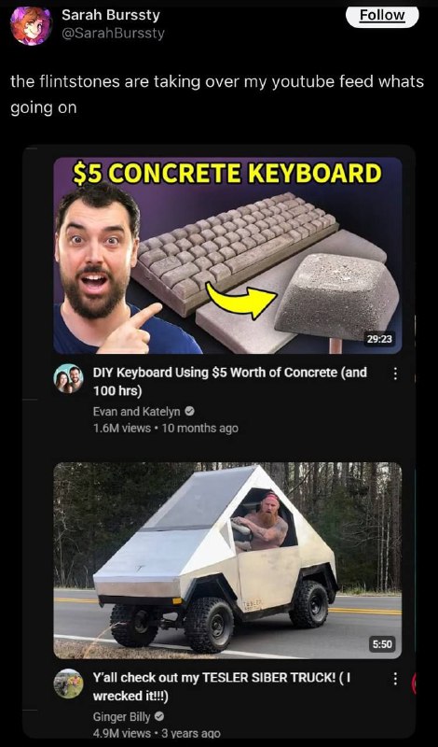Screen dimensions: 438x747
Task: Click the 1.6M views metadata line
Action: pos(166,428)
